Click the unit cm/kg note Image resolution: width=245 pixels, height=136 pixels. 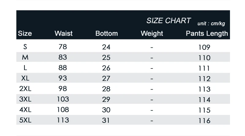pyautogui.click(x=211, y=24)
